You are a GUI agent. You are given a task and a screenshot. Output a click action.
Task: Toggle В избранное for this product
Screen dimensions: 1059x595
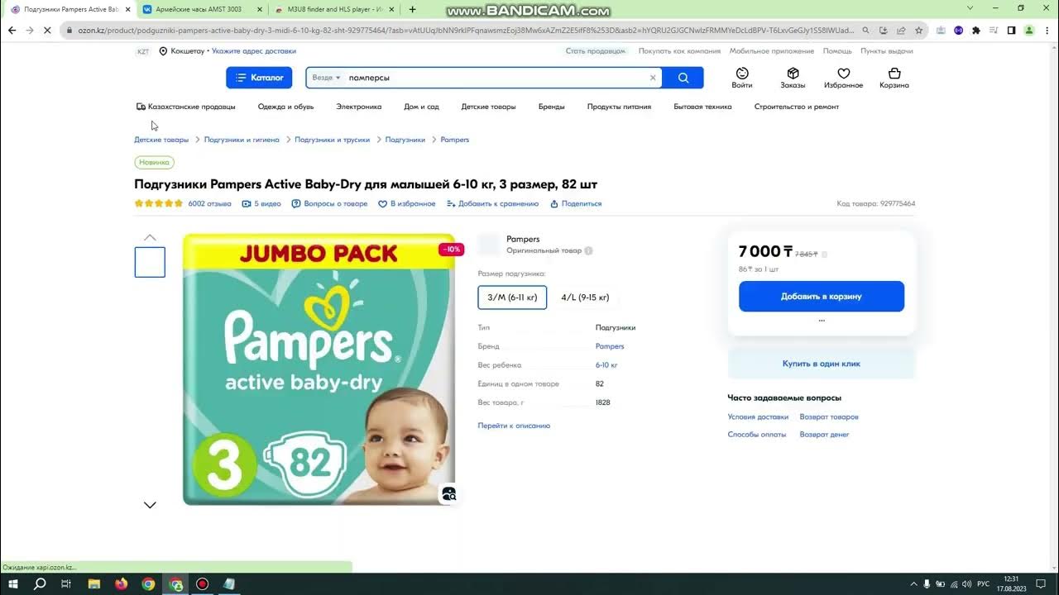click(407, 203)
